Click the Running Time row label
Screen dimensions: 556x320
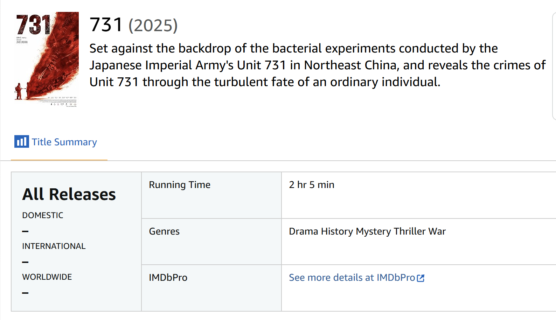(x=180, y=185)
